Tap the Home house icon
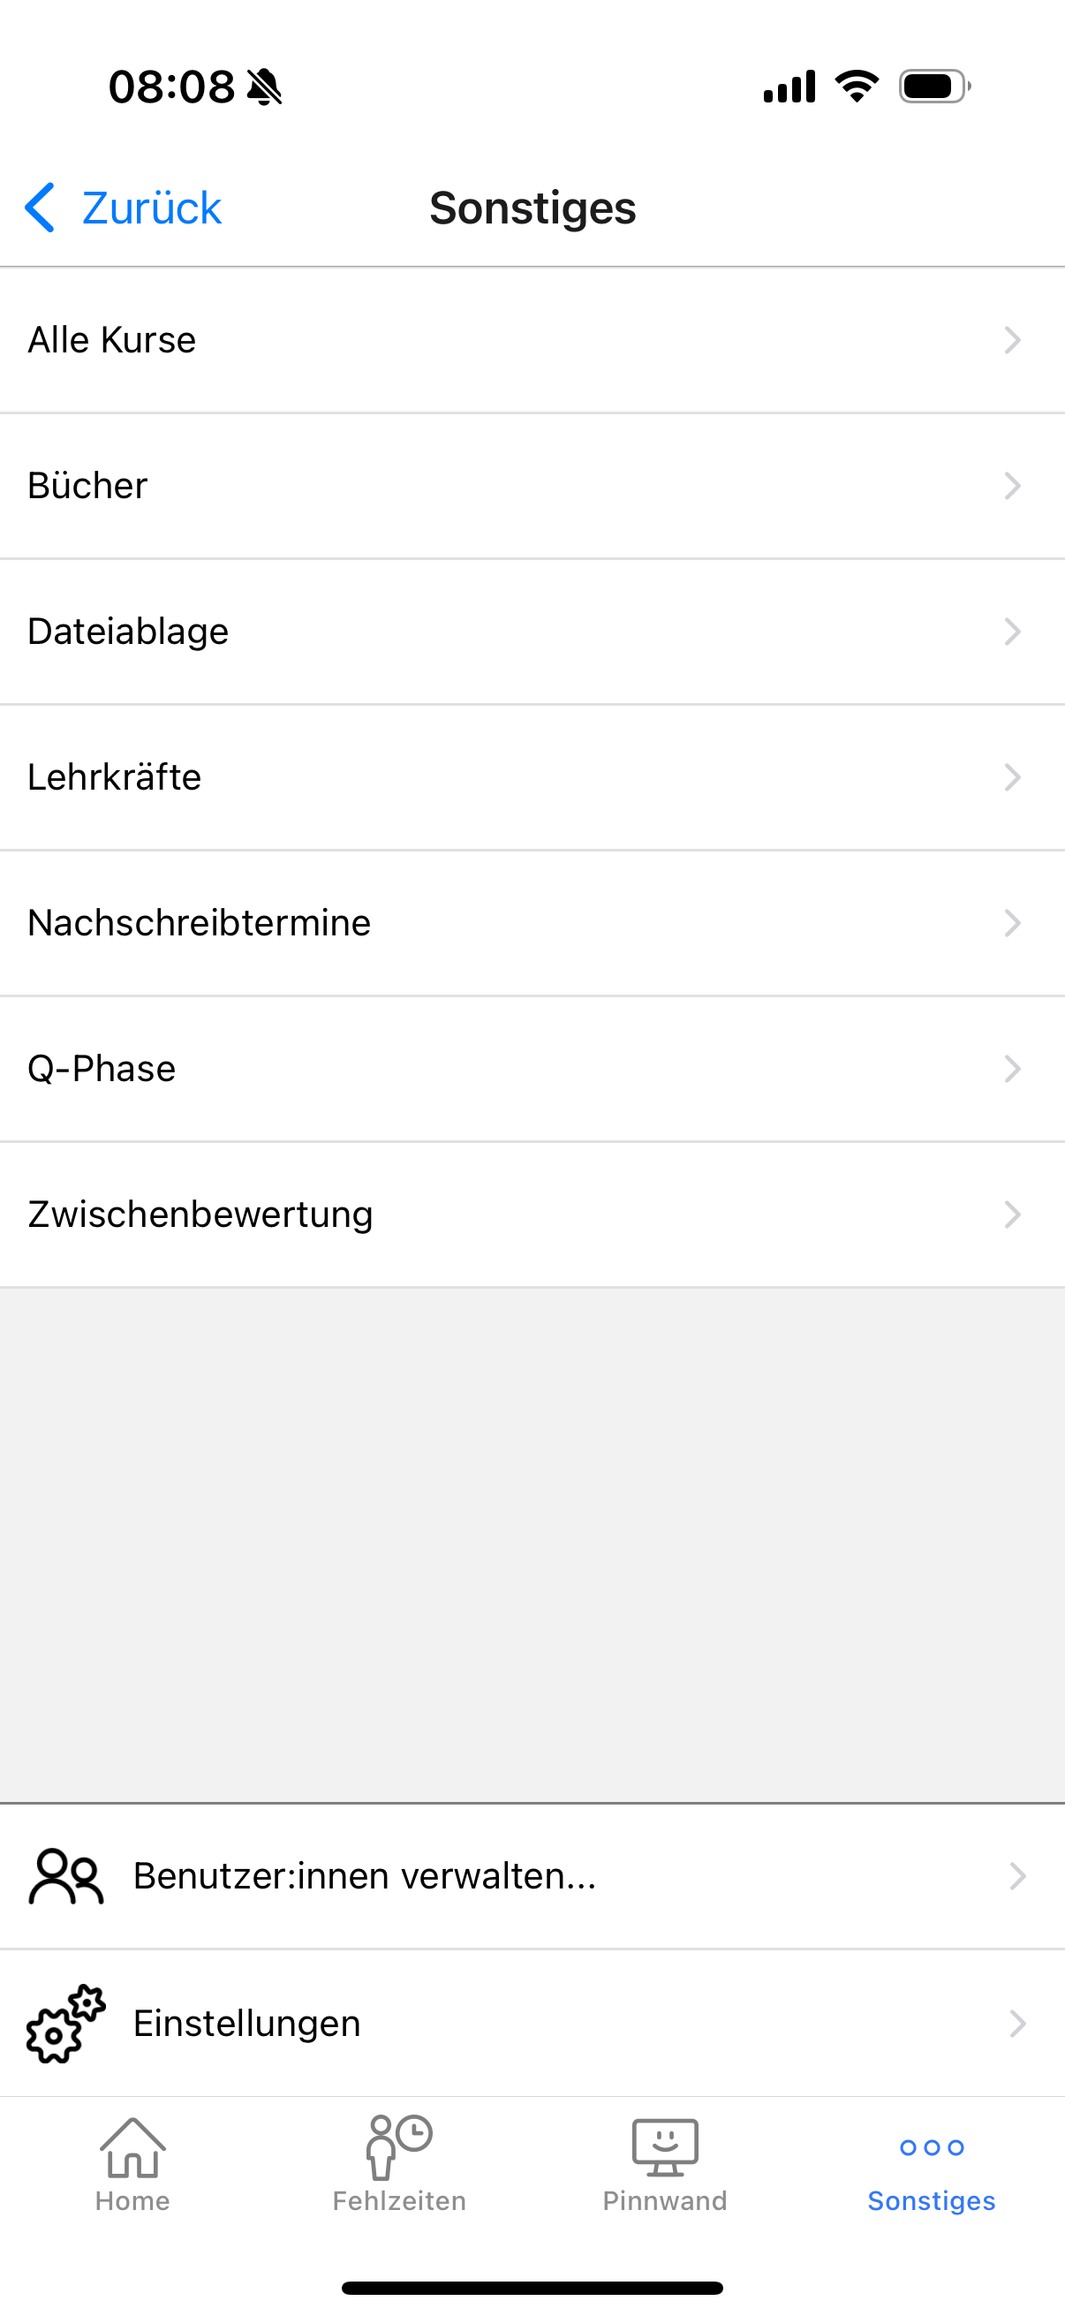The image size is (1065, 2316). [133, 2148]
